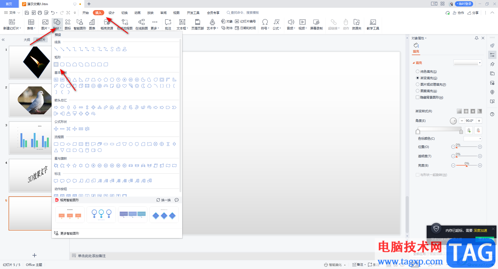Insert a picture with the 图片 icon
Screen dimensions: 498x269
coord(45,24)
